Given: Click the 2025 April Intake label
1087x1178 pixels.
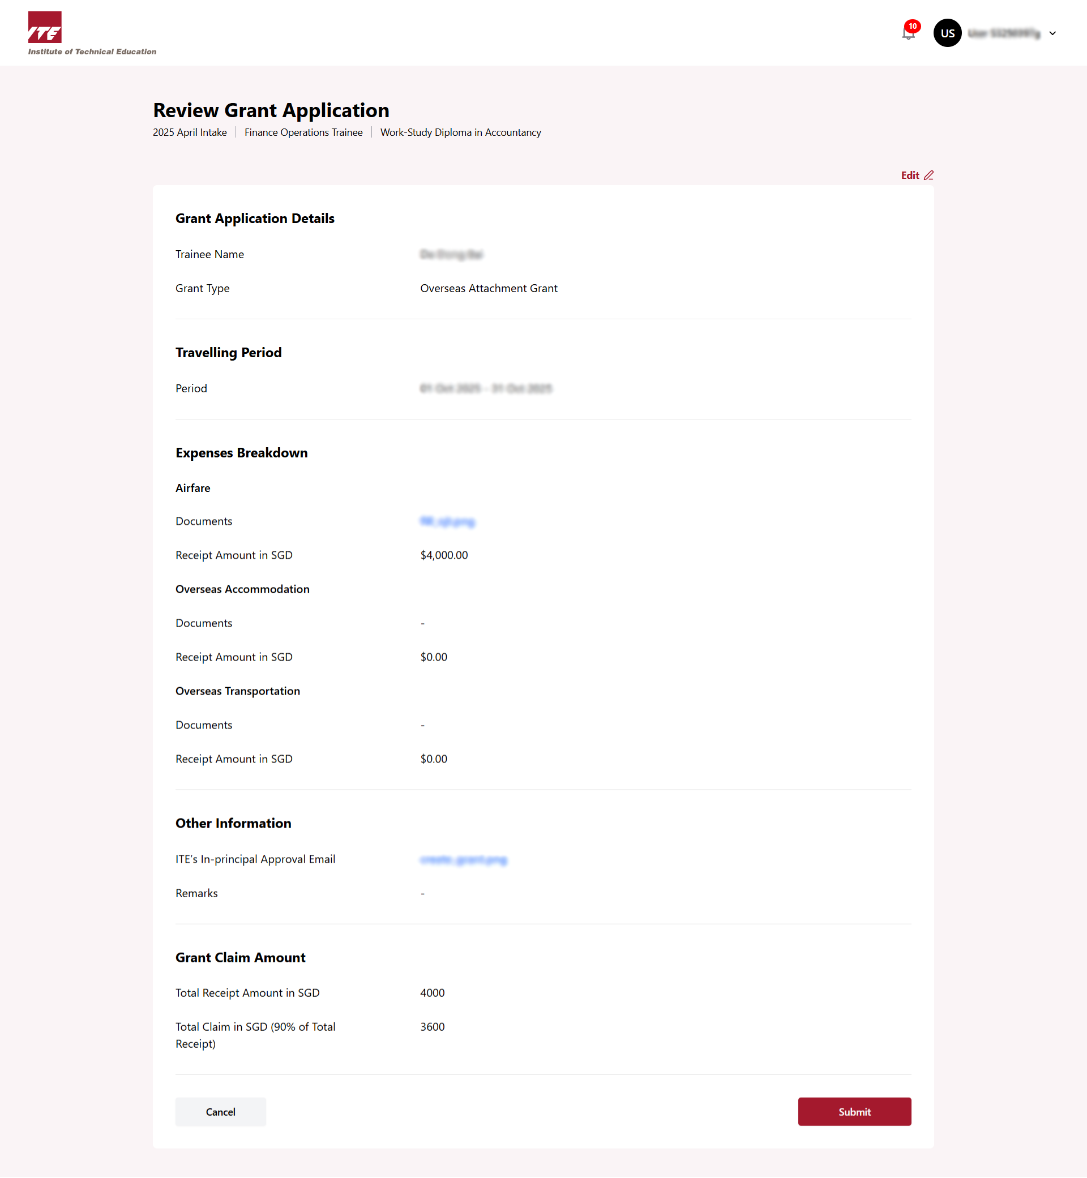Looking at the screenshot, I should point(190,132).
